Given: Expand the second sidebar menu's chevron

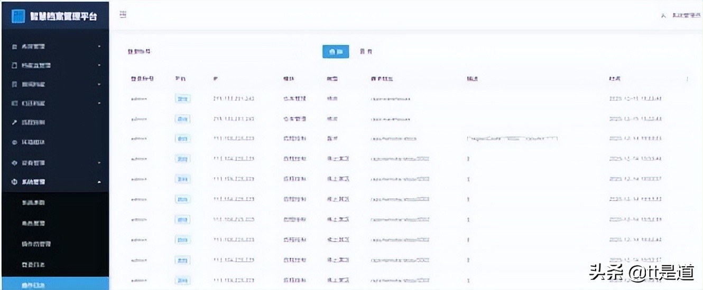Looking at the screenshot, I should [x=99, y=65].
